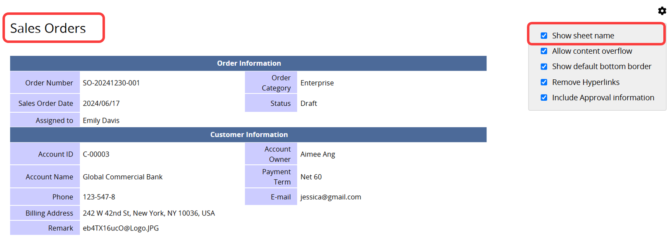Select the Emily Davis assigned to value
The width and height of the screenshot is (672, 237).
(101, 120)
